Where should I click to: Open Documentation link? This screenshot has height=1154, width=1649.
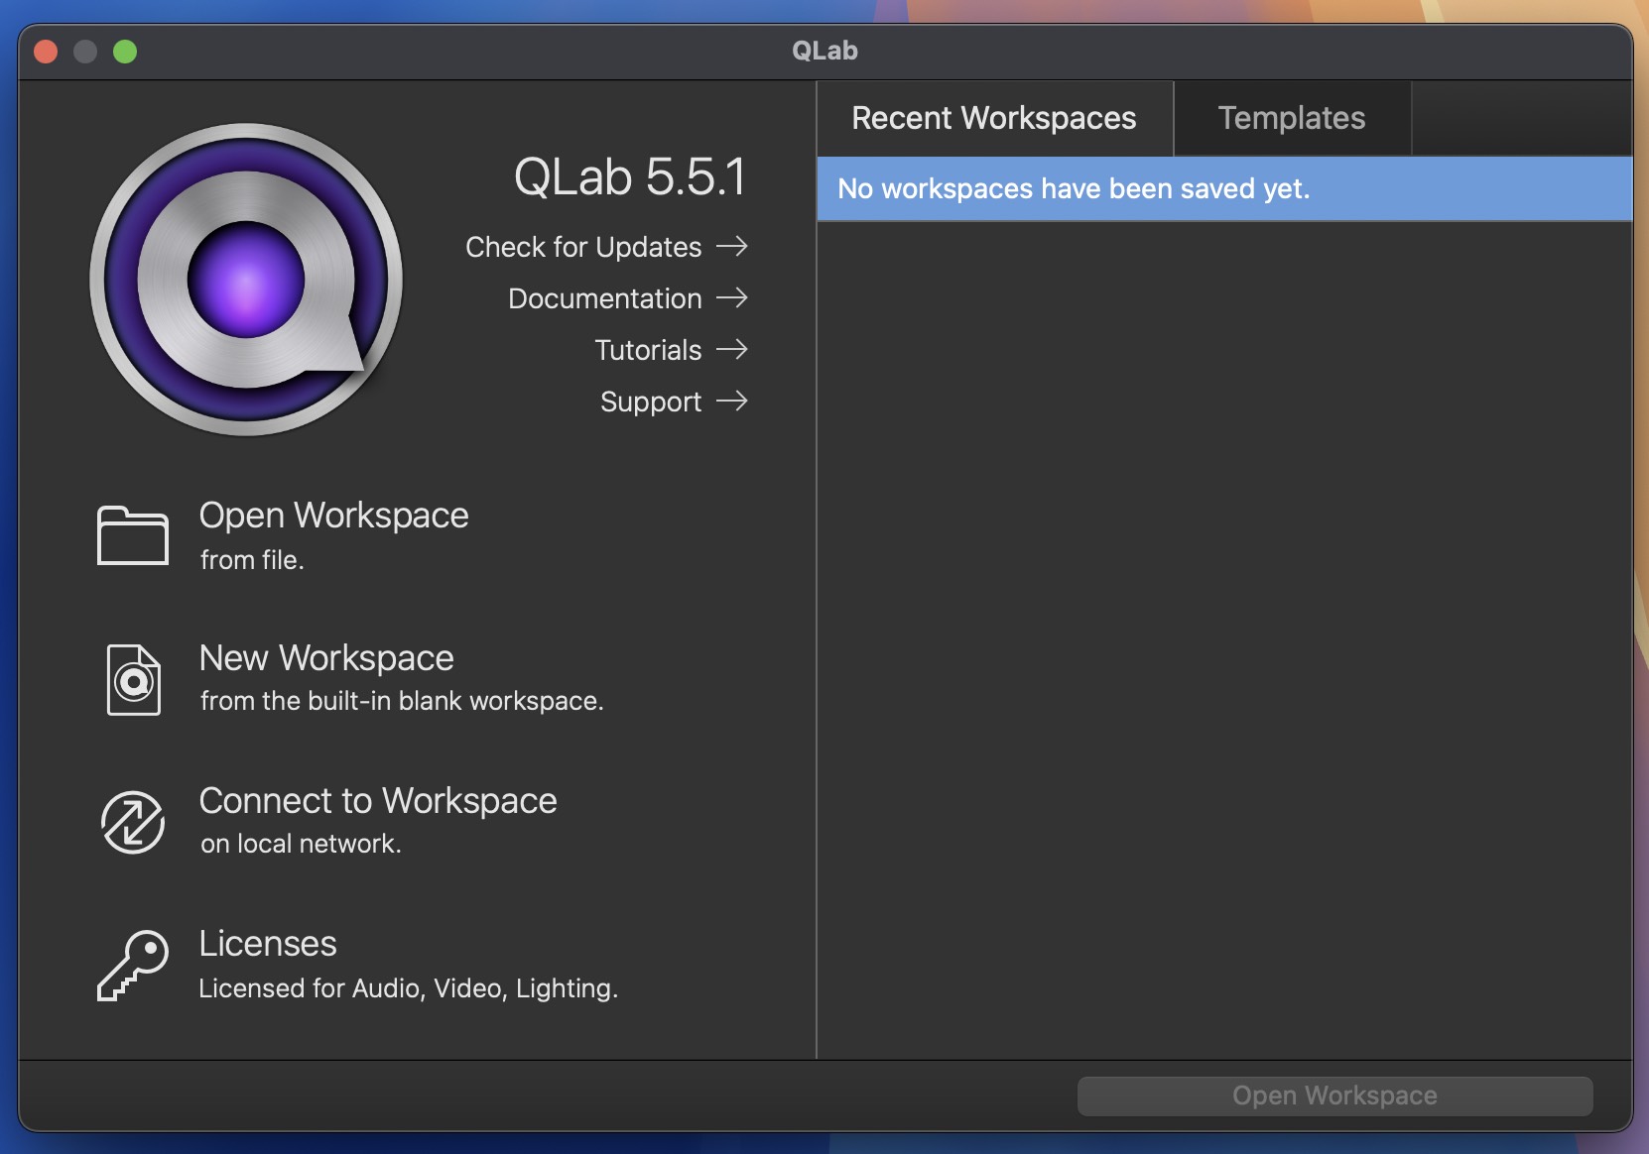pos(603,297)
